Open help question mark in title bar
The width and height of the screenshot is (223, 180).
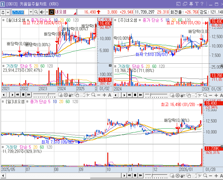(202, 4)
